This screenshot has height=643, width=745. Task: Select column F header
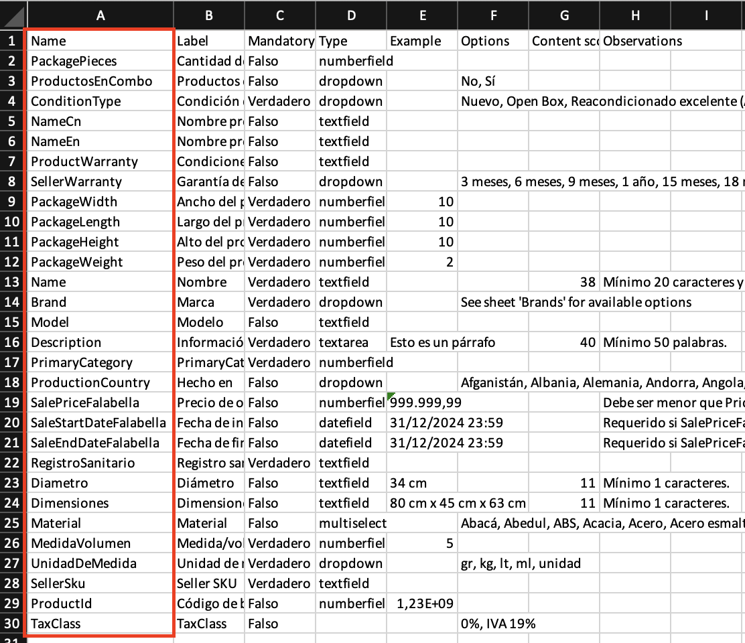click(493, 15)
